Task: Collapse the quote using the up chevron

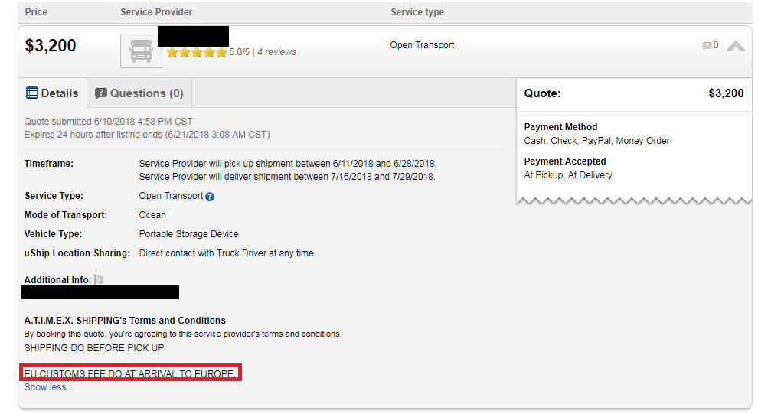Action: [x=735, y=46]
